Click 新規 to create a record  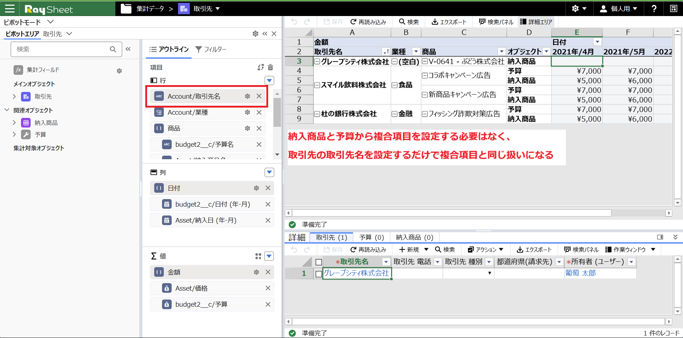pos(409,250)
